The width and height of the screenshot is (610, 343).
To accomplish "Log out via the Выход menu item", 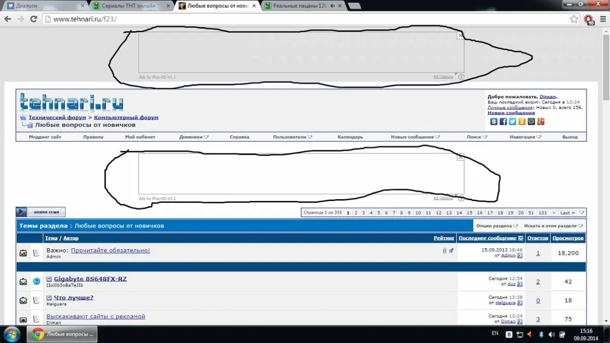I will 570,137.
